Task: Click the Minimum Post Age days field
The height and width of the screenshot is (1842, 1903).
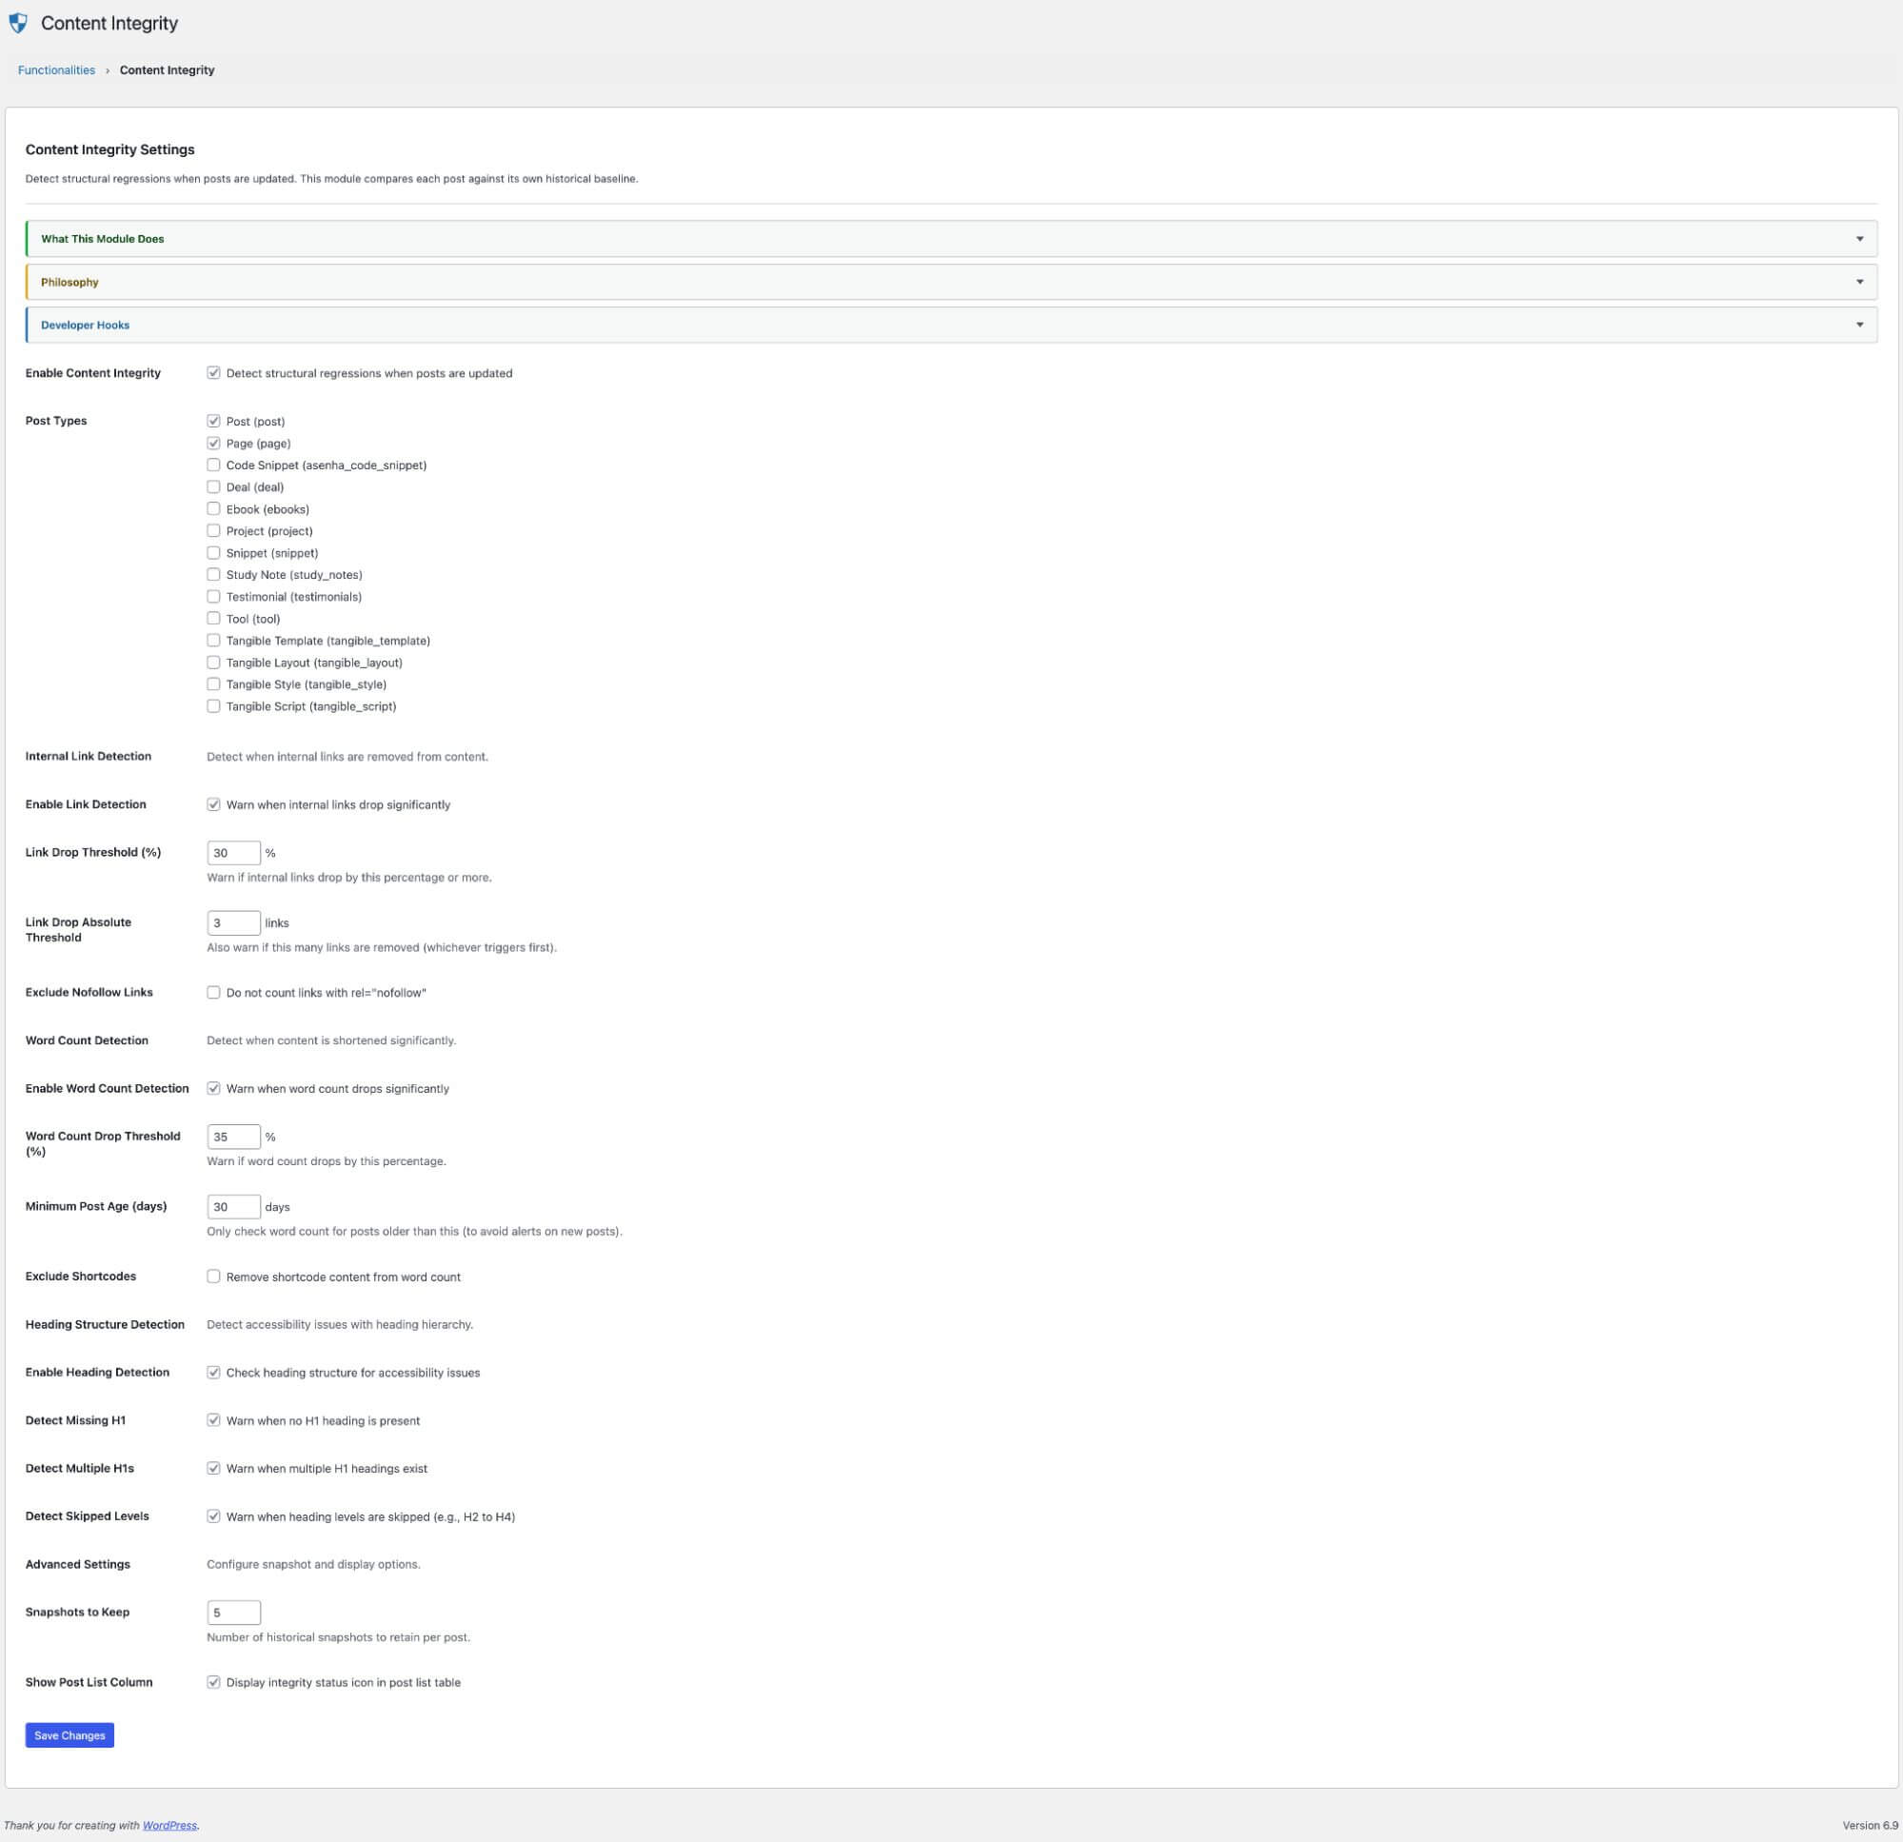Action: [233, 1207]
